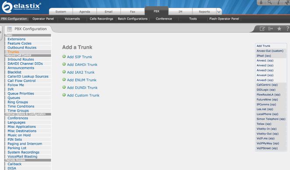Open the Reports tab

(x=204, y=12)
